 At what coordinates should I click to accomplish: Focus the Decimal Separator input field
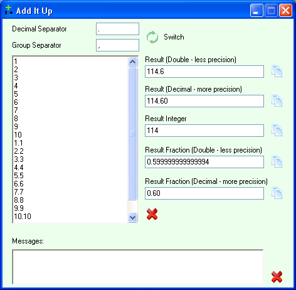[x=117, y=29]
